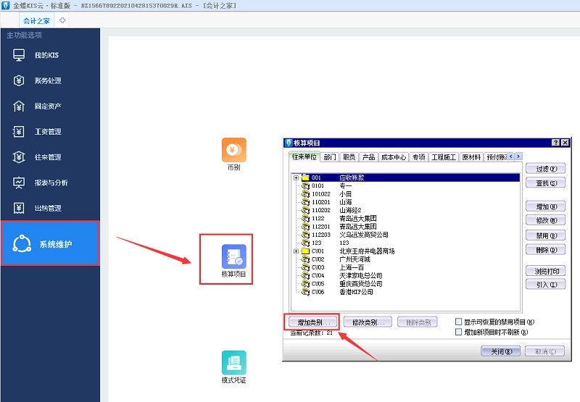
Task: Select 我的KIS in the sidebar
Action: click(47, 56)
